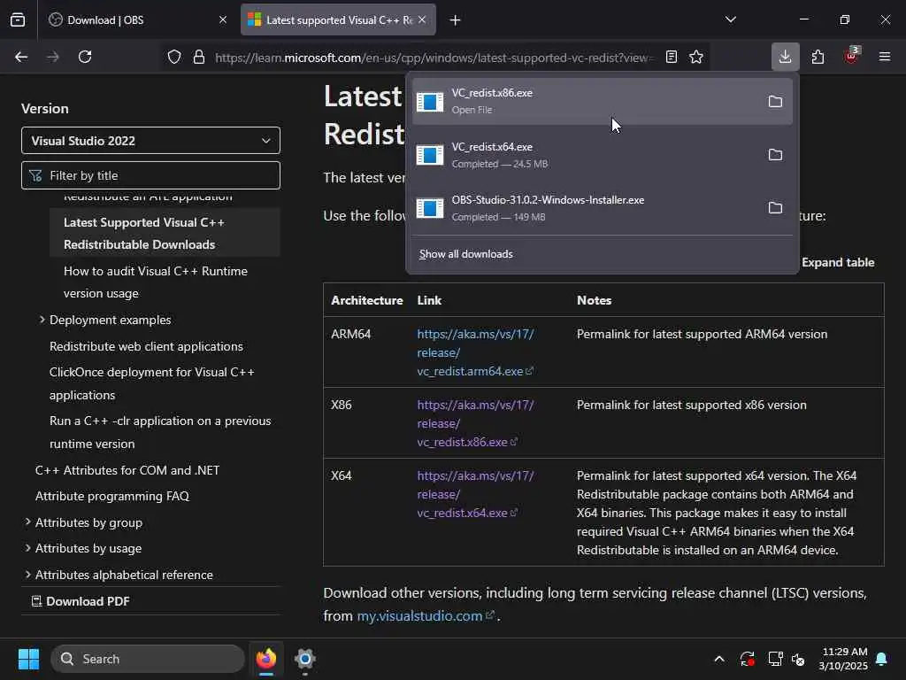The height and width of the screenshot is (680, 906).
Task: Click the taskbar Search box
Action: click(148, 659)
